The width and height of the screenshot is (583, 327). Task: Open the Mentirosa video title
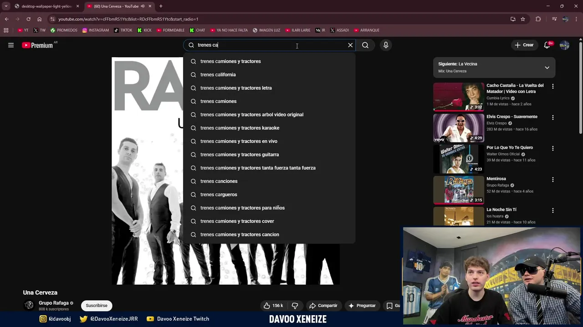coord(496,178)
